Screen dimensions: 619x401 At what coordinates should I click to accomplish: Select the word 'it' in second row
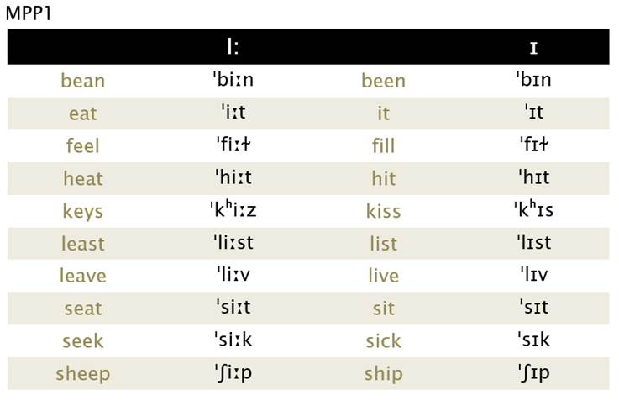(383, 113)
